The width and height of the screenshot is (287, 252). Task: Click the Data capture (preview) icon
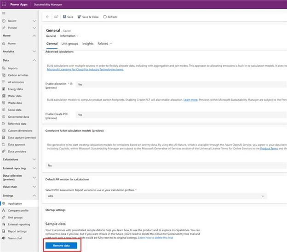4,137
